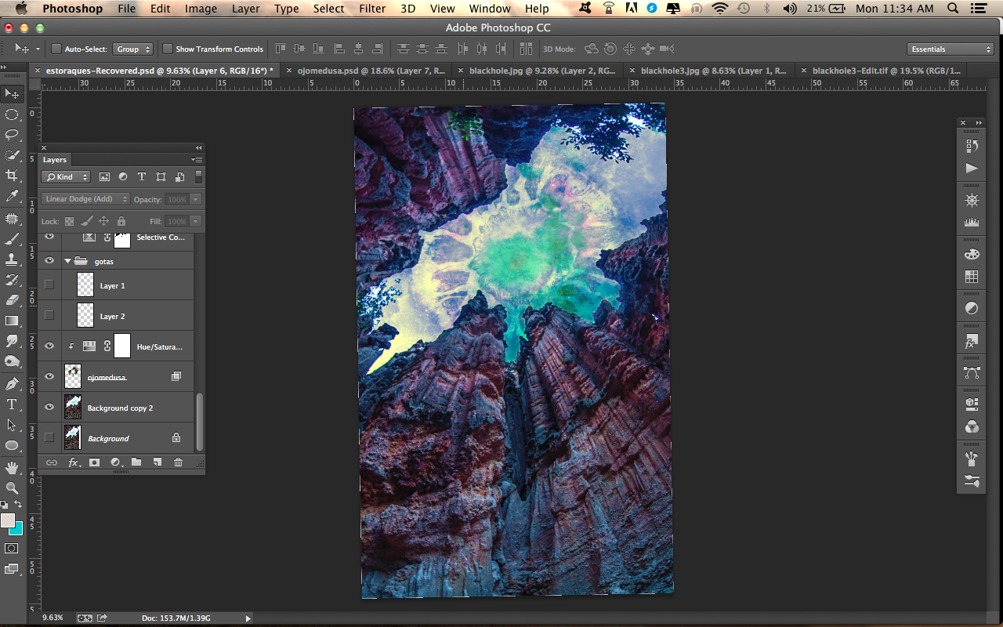Open the Image menu
This screenshot has width=1003, height=627.
[201, 9]
